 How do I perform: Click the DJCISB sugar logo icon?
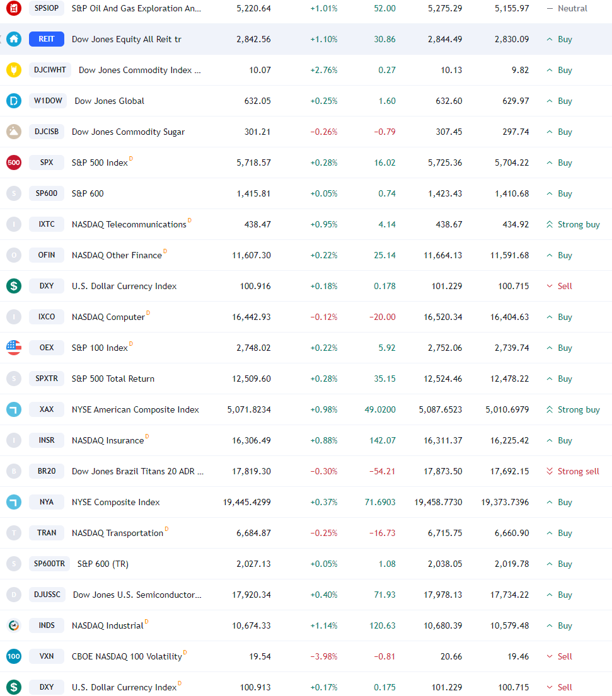(x=14, y=132)
